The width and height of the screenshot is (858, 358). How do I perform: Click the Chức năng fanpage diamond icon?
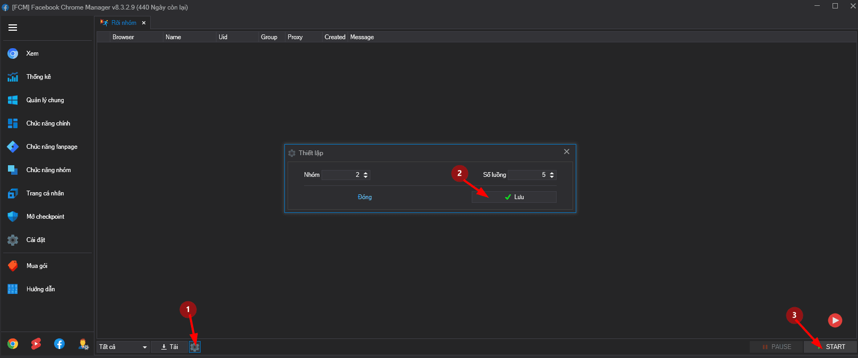(13, 147)
